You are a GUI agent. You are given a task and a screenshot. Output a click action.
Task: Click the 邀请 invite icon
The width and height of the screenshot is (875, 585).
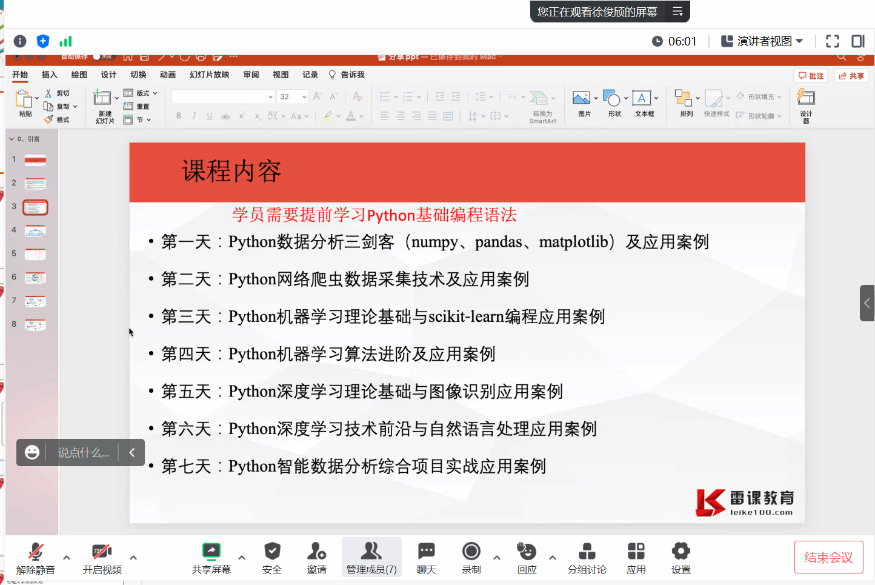tap(316, 552)
